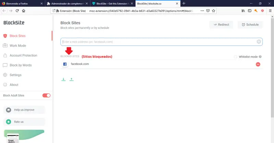Go to Account Protection section
This screenshot has width=274, height=143.
click(x=23, y=55)
